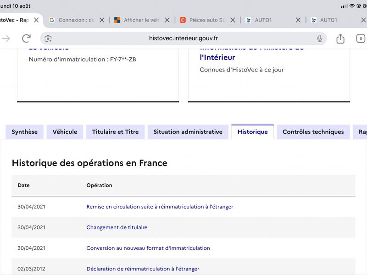Image resolution: width=367 pixels, height=275 pixels.
Task: Open the Situation administrative tab
Action: pyautogui.click(x=188, y=132)
